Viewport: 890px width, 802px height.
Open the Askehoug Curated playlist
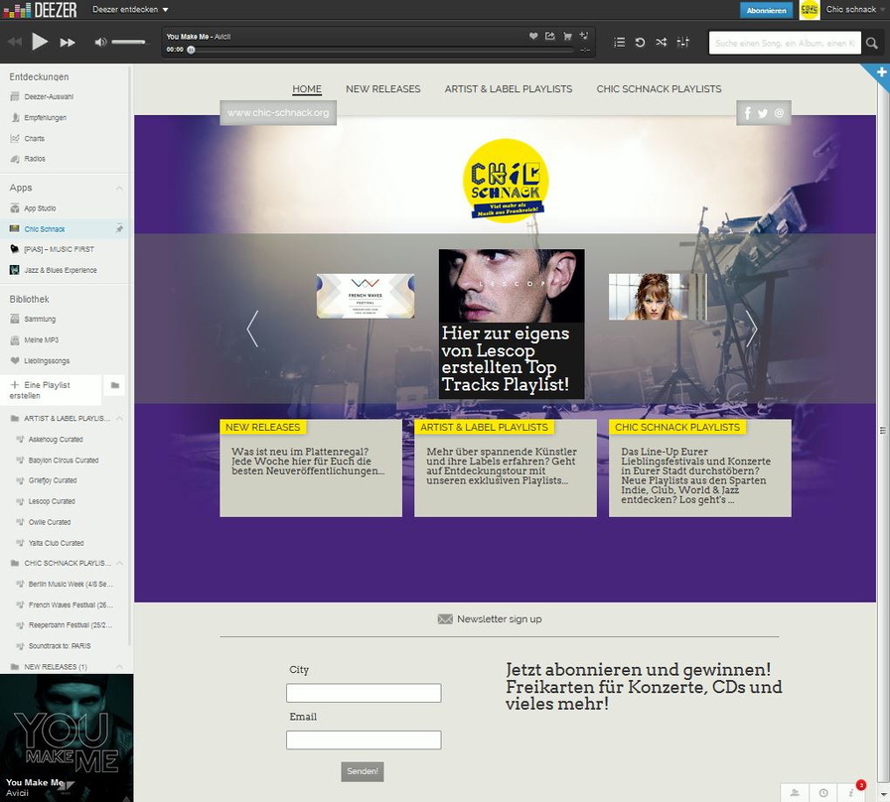click(55, 440)
